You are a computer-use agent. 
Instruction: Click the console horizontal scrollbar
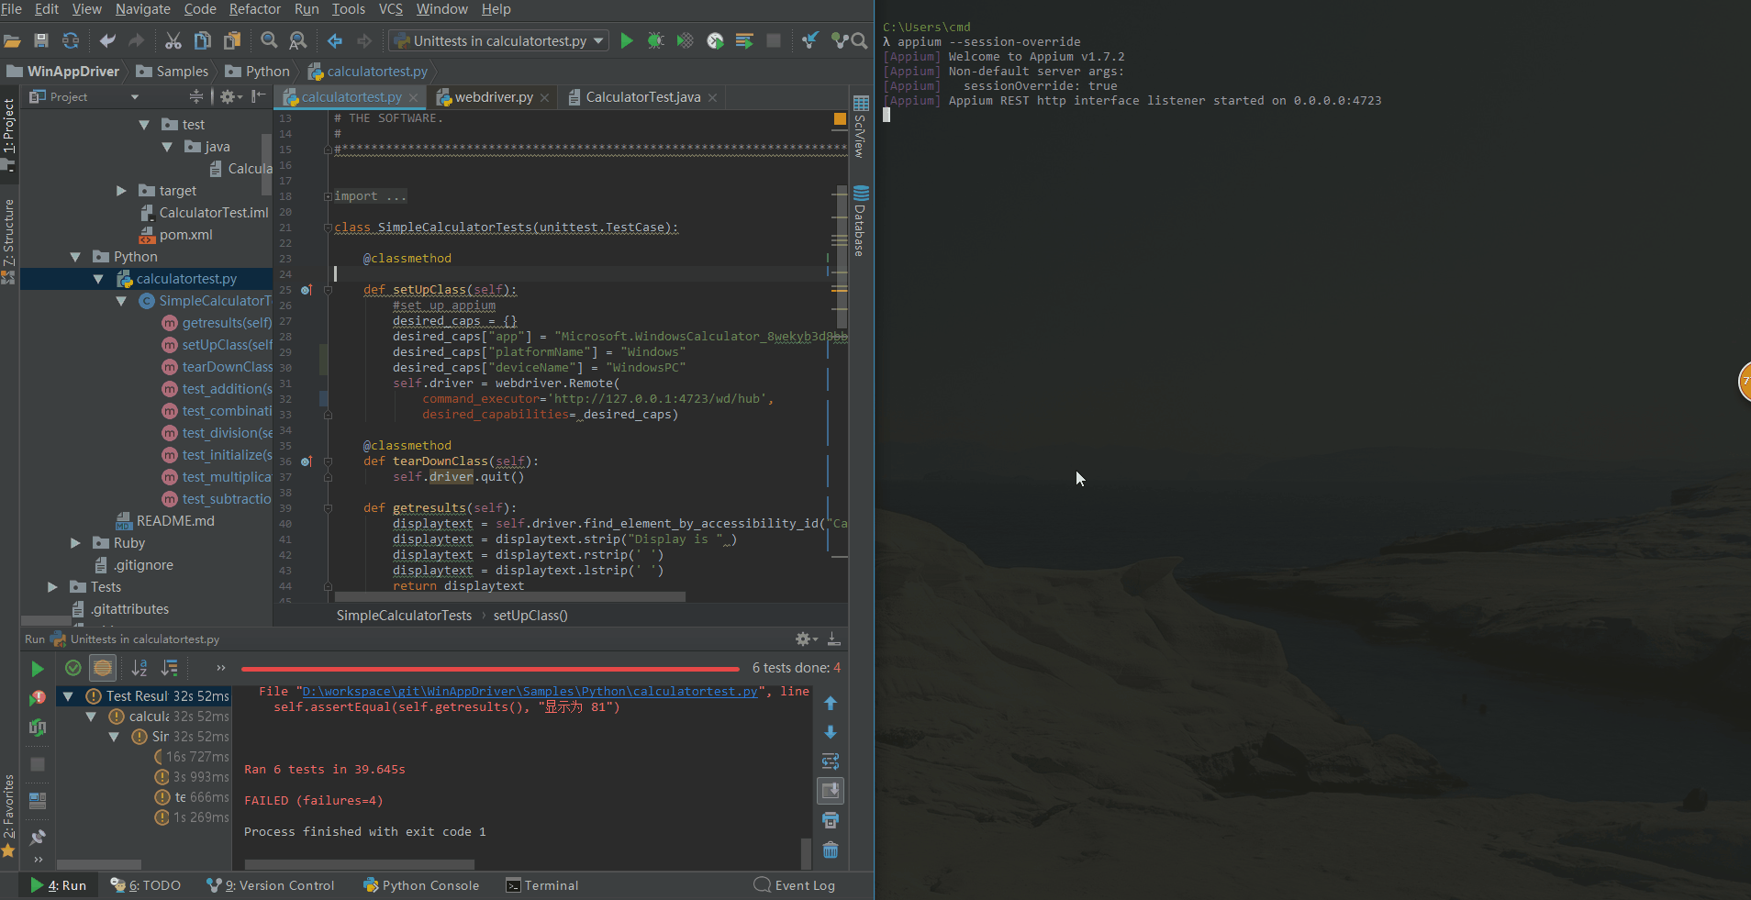[359, 864]
